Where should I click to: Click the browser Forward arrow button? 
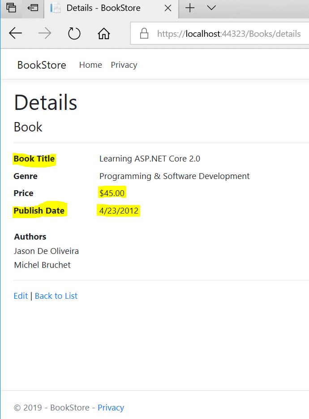click(45, 34)
